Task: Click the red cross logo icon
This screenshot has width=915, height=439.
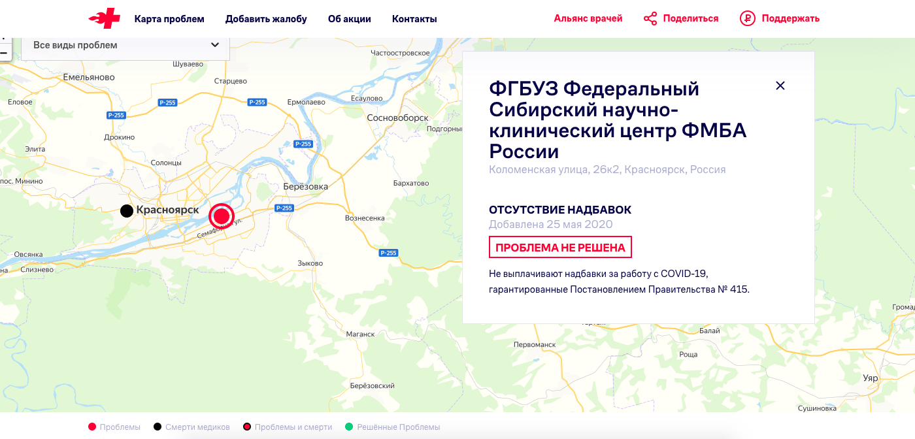Action: (105, 19)
